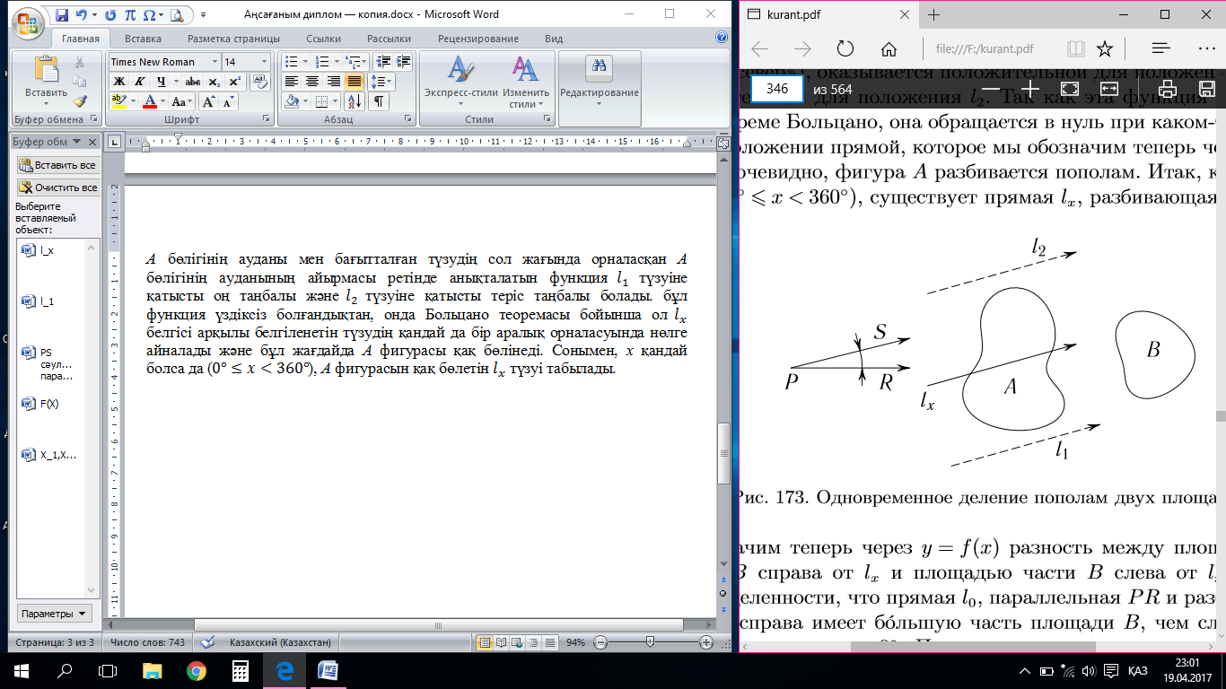This screenshot has width=1226, height=689.
Task: Open the Параметры clipboard options button
Action: (x=55, y=614)
